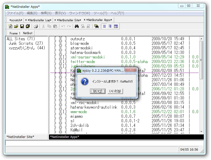
Task: Toggle first checkbox in hatena-bookmark row
Action: click(57, 52)
